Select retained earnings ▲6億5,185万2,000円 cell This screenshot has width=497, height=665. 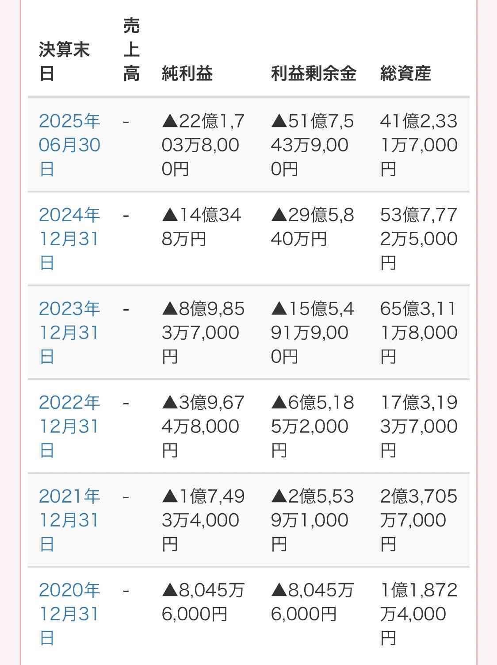pyautogui.click(x=312, y=426)
